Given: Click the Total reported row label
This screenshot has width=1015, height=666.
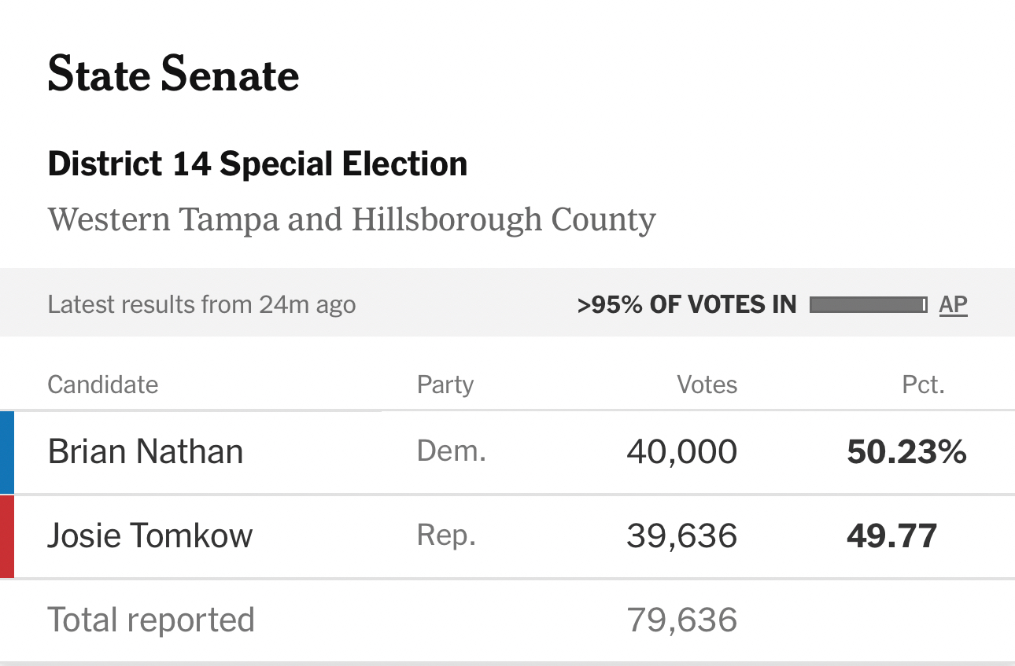Looking at the screenshot, I should point(151,620).
